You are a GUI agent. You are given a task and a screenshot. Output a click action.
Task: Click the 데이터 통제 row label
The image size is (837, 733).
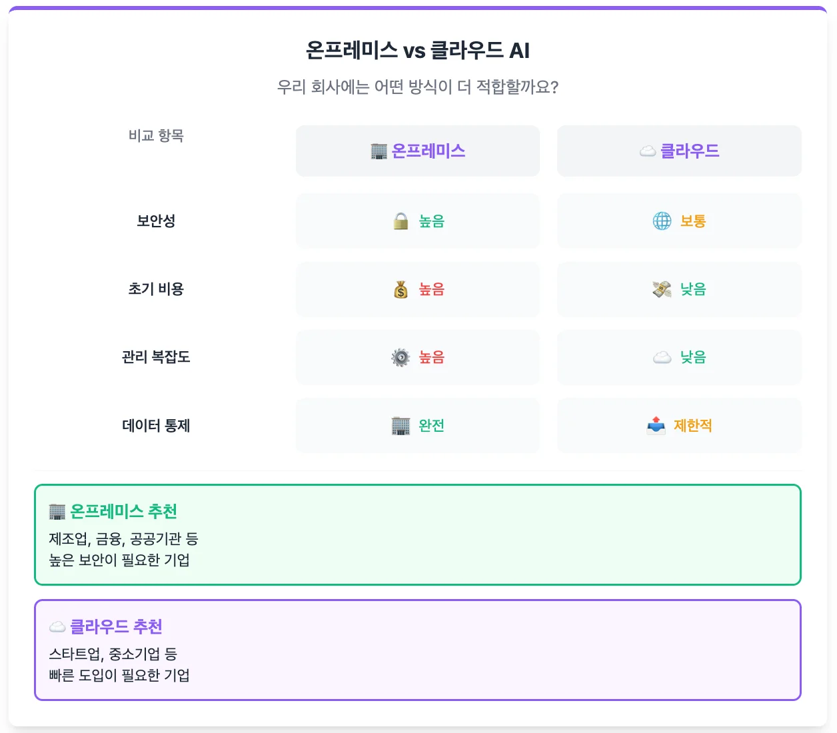click(x=156, y=426)
